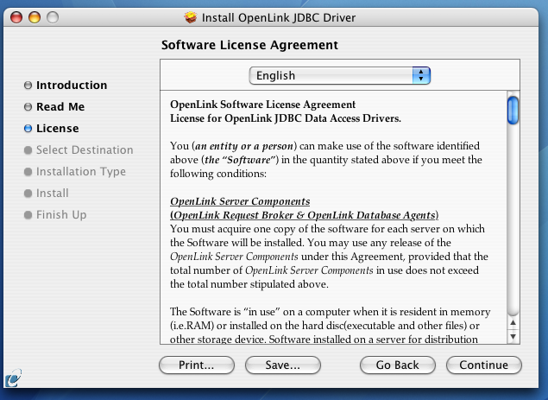The image size is (548, 400).
Task: Select the License step in sidebar
Action: pos(57,129)
